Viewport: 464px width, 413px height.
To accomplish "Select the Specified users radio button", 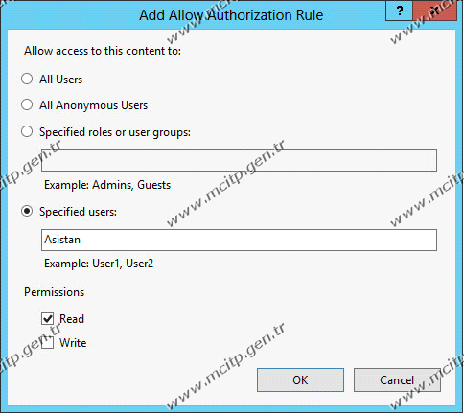I will pos(27,211).
